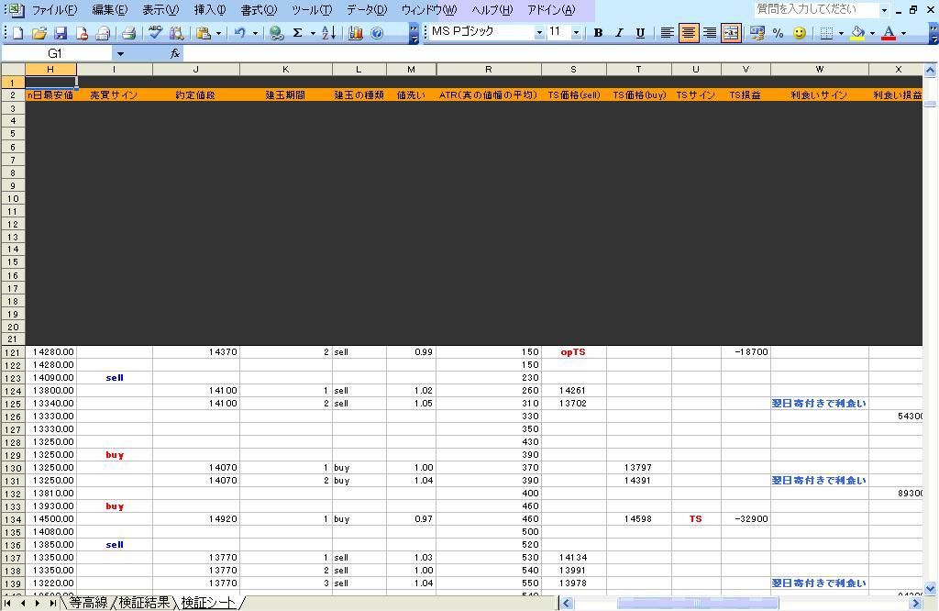Screen dimensions: 939x611
Task: Switch to the 等高線 sheet tab
Action: coord(88,603)
